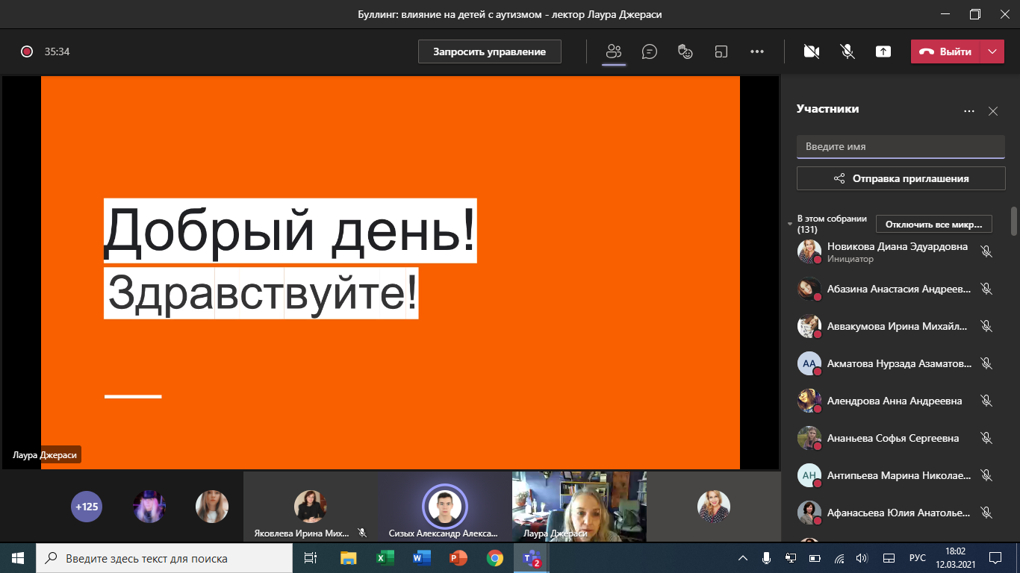Toggle microphone for Новикова Диана Эдуардовна
The height and width of the screenshot is (573, 1020).
(x=986, y=251)
